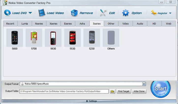Select the Asha tab
178x104 pixels.
[82, 24]
